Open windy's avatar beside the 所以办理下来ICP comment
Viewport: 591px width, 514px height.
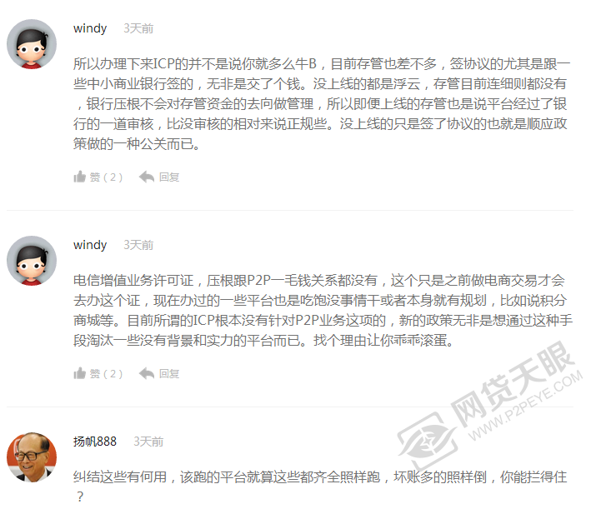pyautogui.click(x=32, y=44)
